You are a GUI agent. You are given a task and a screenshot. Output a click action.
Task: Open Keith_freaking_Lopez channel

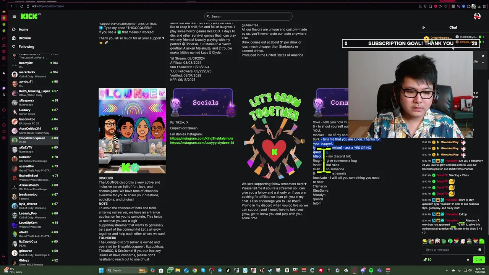tap(34, 93)
